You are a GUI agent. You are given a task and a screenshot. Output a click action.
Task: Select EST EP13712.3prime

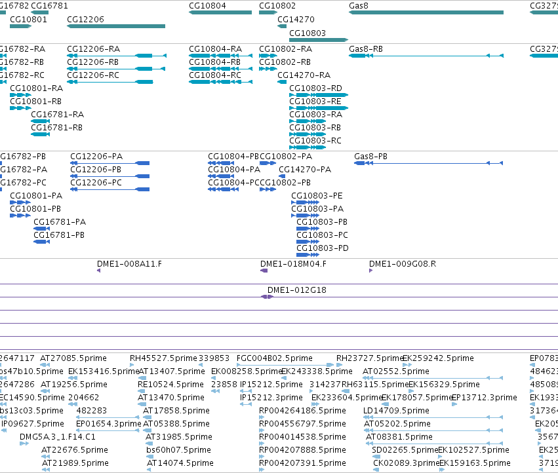point(454,404)
